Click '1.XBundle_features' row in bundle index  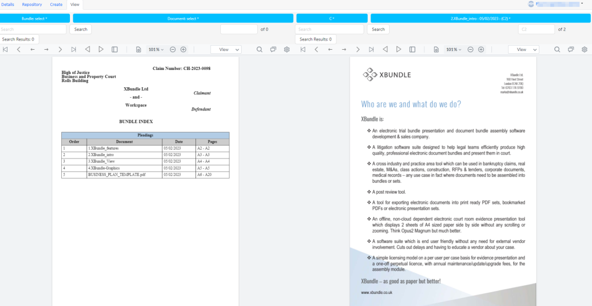click(x=145, y=149)
